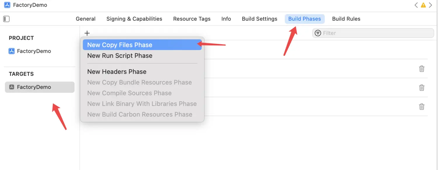
Task: Switch to the General tab
Action: [86, 19]
